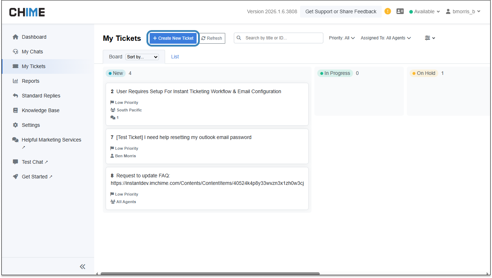
Task: Open the Dashboard from the sidebar
Action: [34, 37]
